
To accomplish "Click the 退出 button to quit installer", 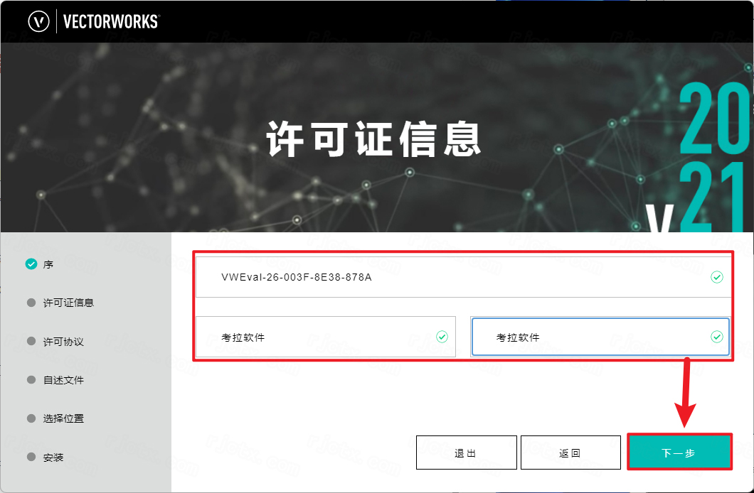I will point(466,453).
